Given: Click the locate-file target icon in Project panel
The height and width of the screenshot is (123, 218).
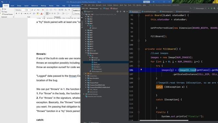Looking at the screenshot, I should [x=118, y=12].
